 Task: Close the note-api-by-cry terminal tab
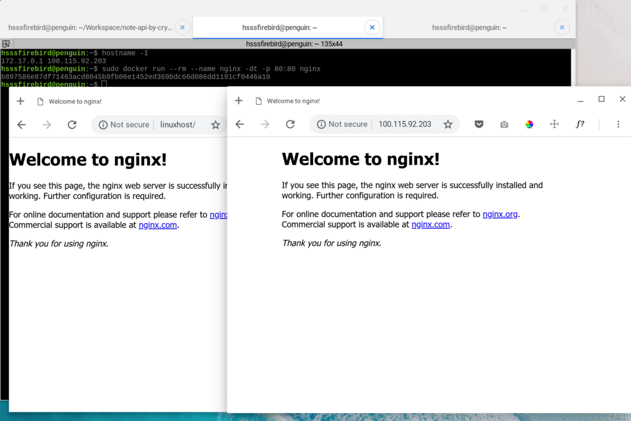pyautogui.click(x=182, y=27)
